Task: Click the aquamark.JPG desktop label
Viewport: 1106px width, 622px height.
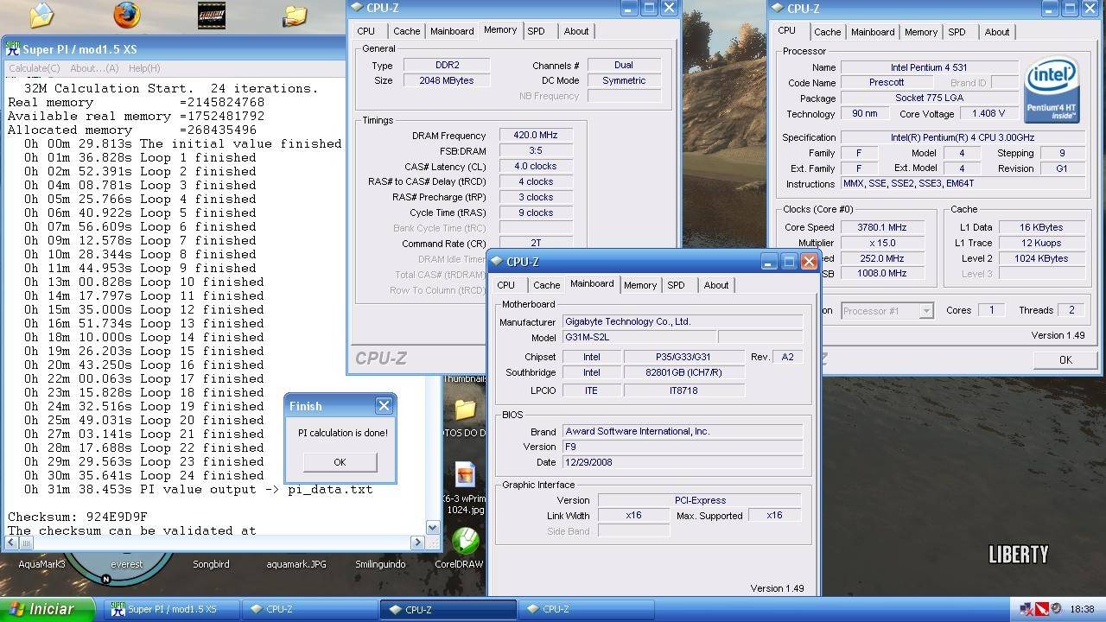Action: click(296, 564)
